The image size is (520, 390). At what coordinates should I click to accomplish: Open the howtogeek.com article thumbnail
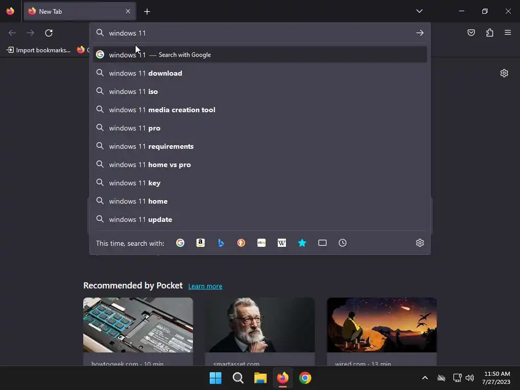tap(138, 325)
